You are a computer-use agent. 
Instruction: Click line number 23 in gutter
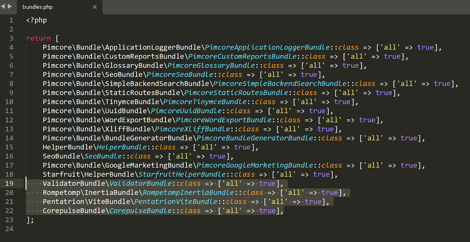[9, 220]
